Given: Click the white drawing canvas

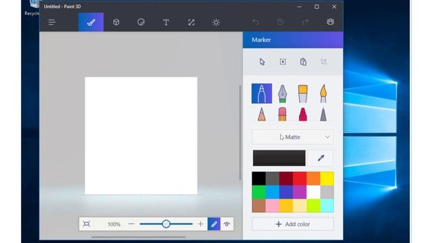Looking at the screenshot, I should (x=141, y=136).
